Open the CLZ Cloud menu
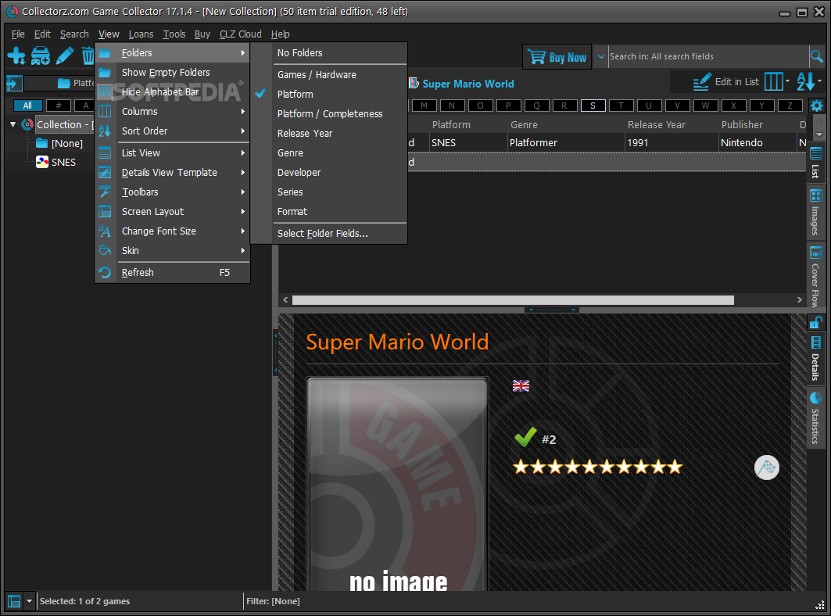831x616 pixels. point(241,34)
